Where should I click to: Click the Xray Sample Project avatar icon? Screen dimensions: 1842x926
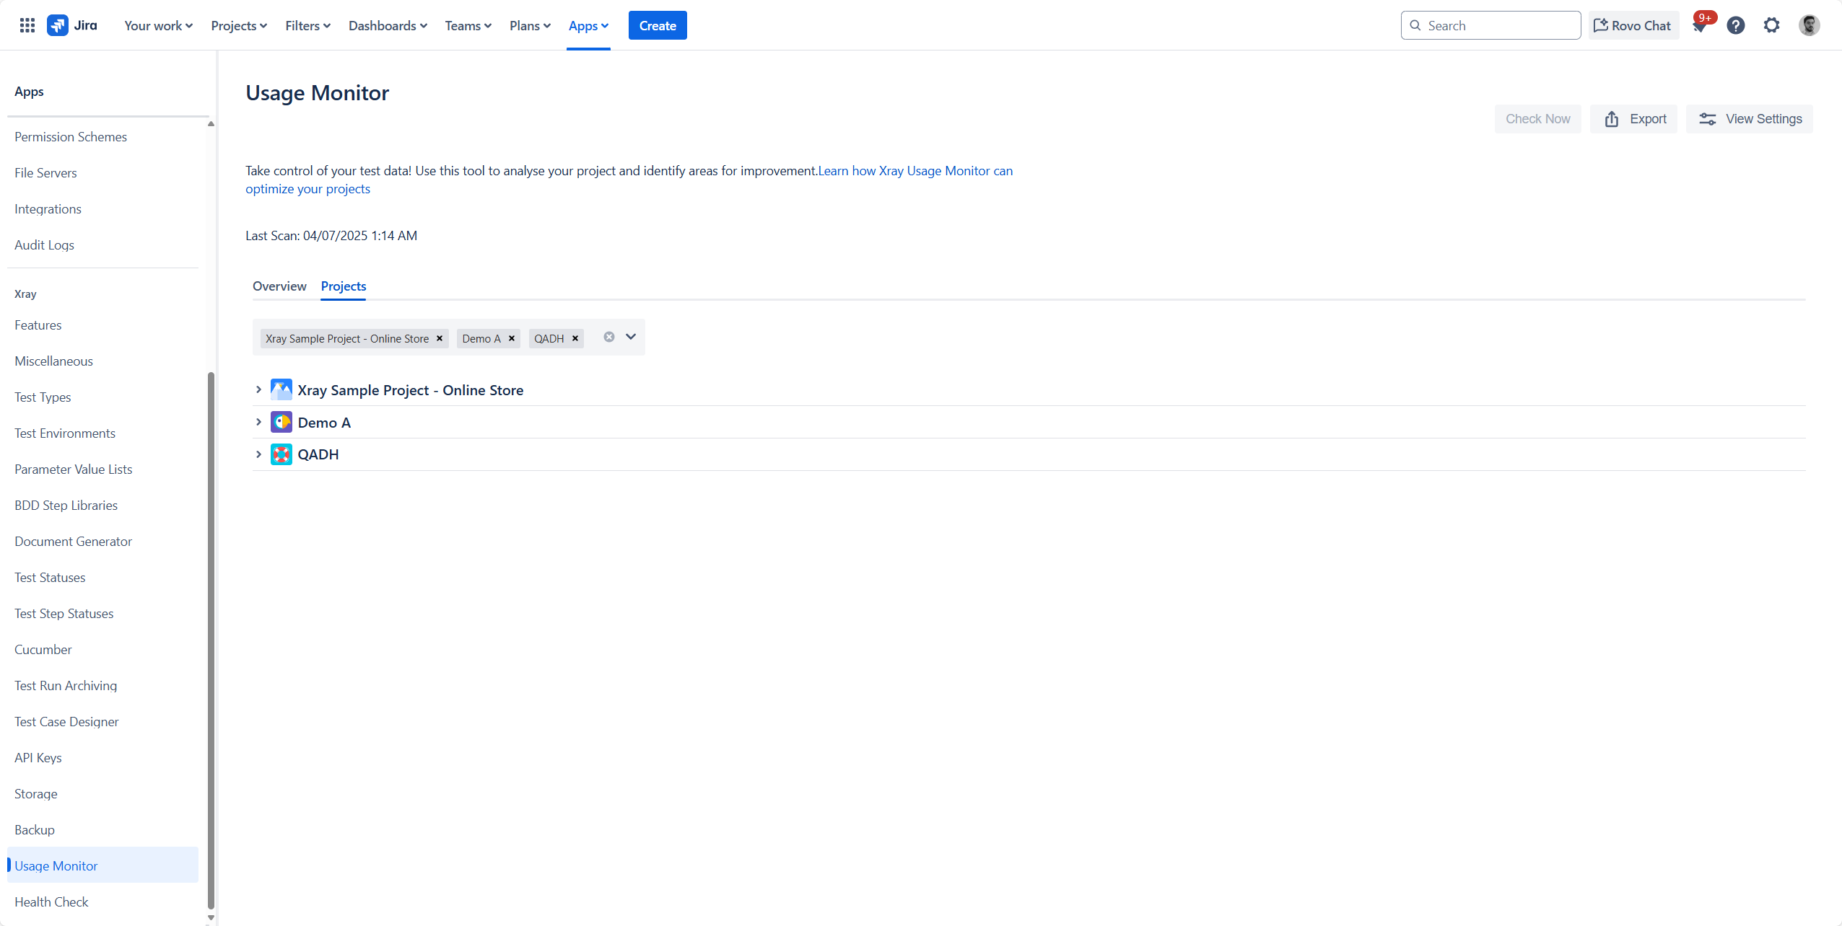[281, 389]
